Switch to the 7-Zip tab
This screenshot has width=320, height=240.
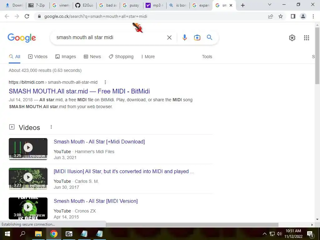(x=38, y=5)
